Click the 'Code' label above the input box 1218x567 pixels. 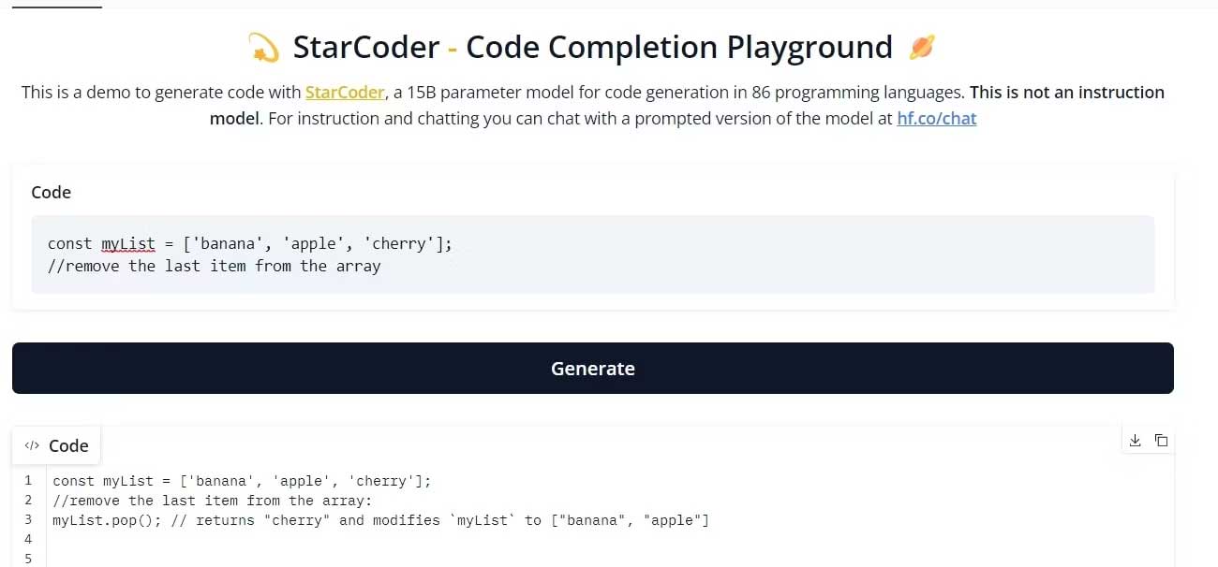[x=52, y=192]
